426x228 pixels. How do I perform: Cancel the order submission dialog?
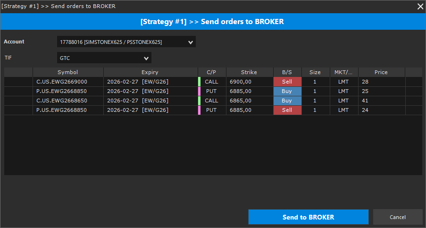[x=397, y=217]
